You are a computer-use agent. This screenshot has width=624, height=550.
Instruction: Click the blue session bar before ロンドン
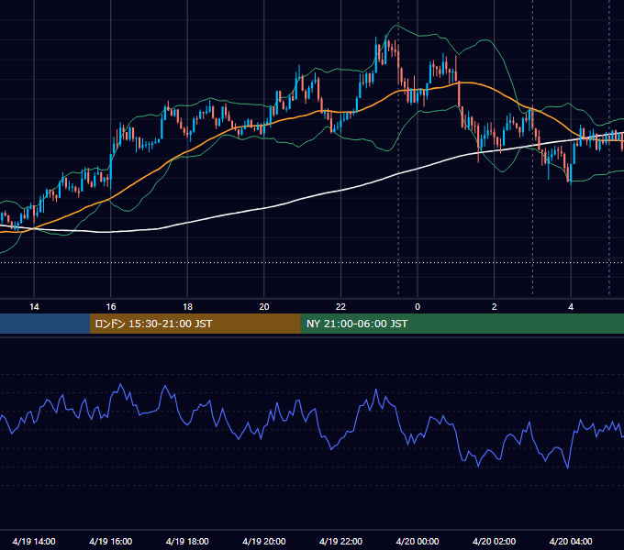tap(45, 324)
